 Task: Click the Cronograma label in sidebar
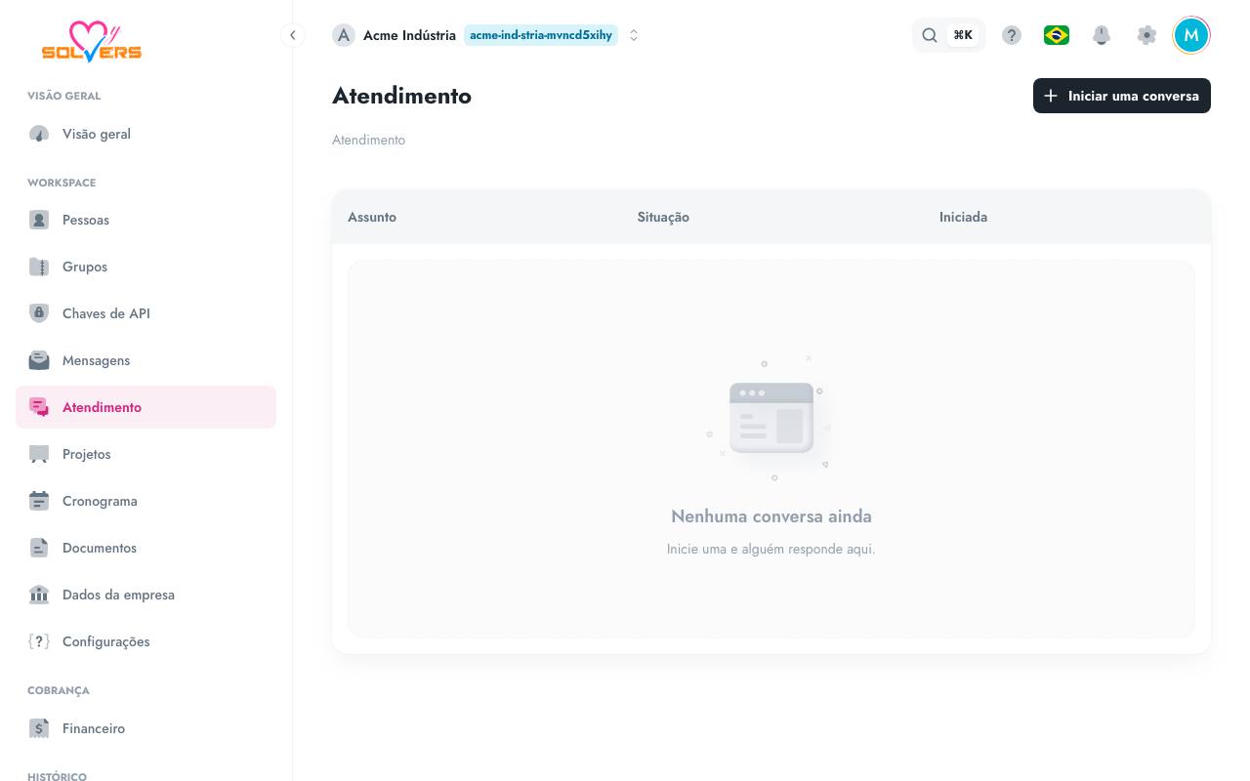(100, 501)
